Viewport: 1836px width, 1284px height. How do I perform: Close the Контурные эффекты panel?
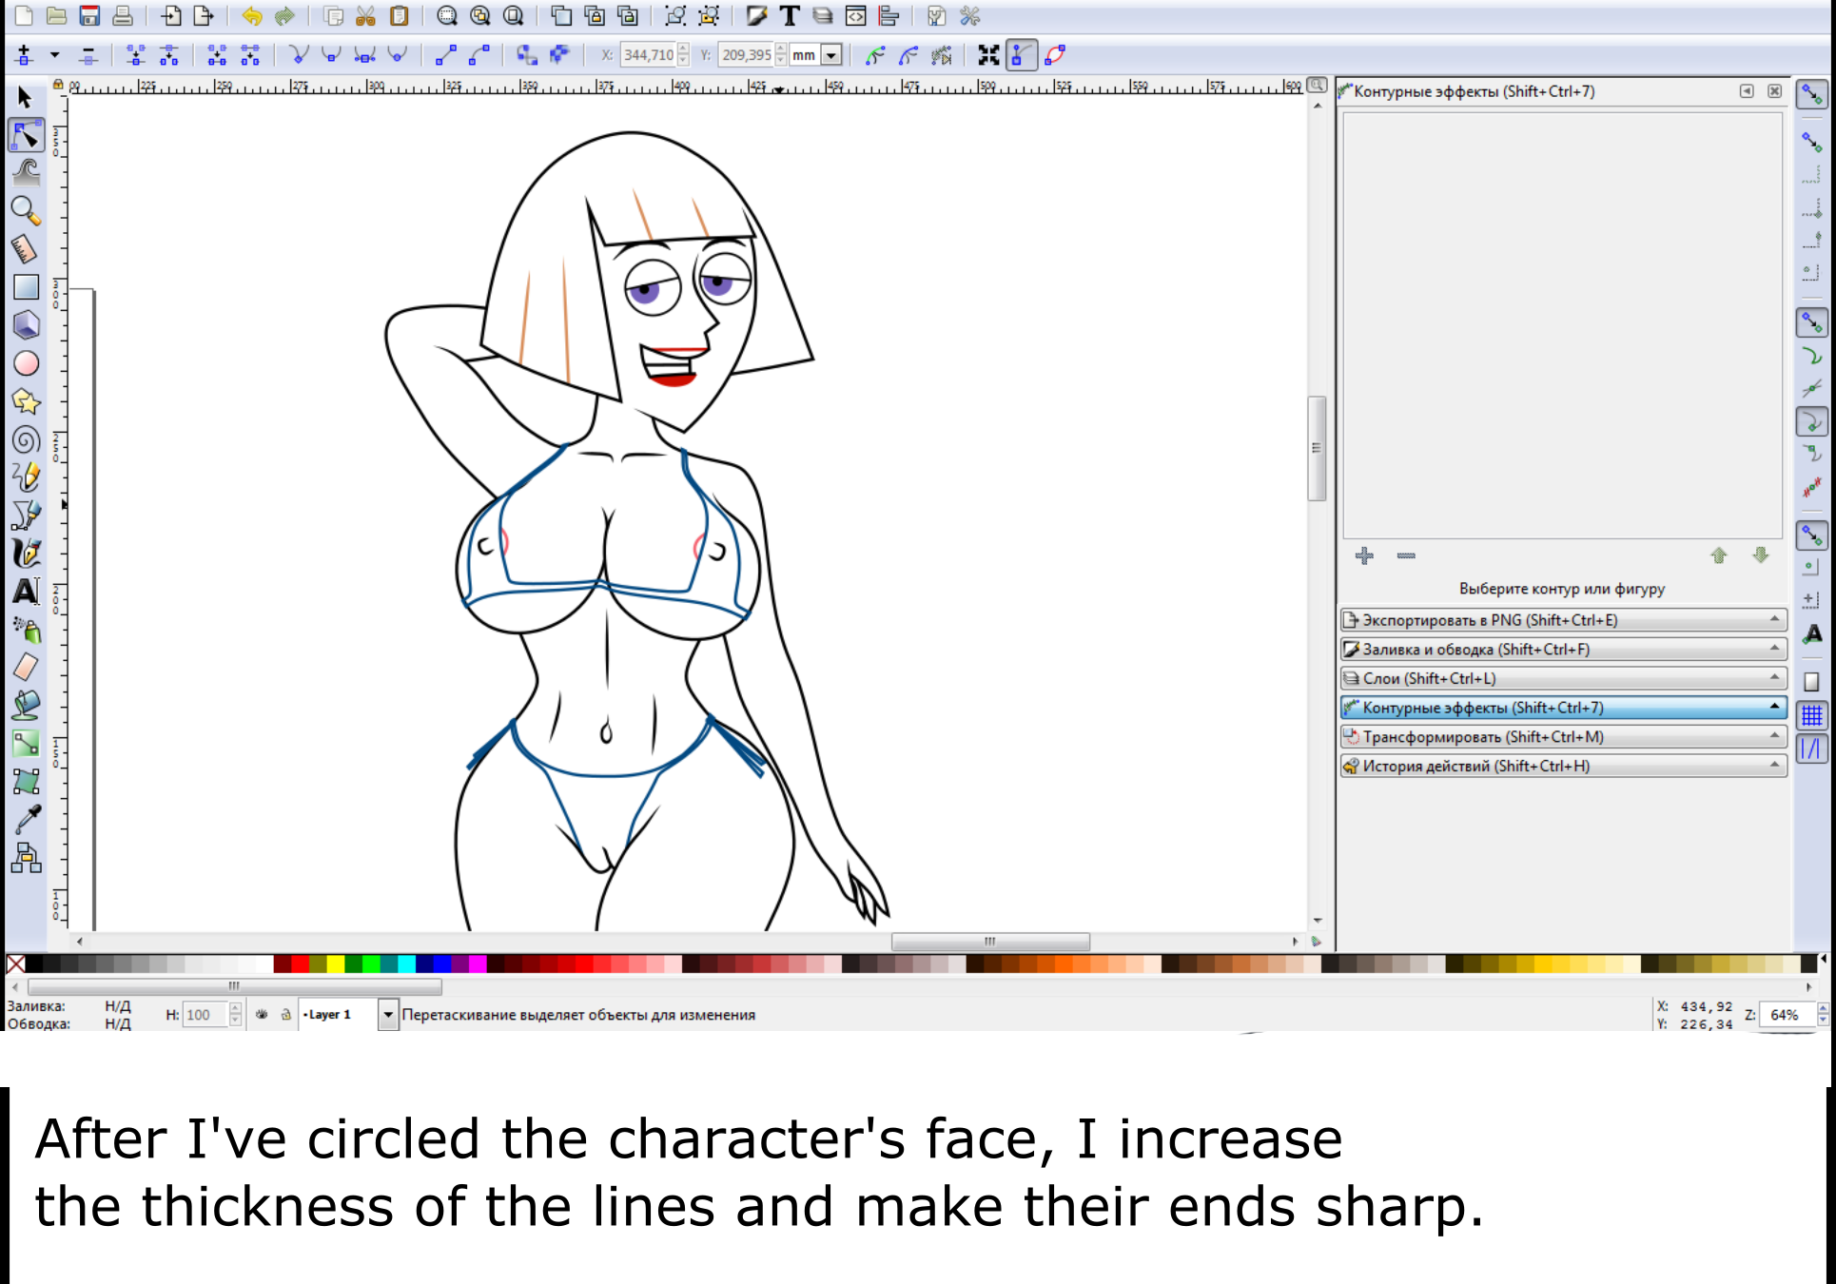(1775, 91)
